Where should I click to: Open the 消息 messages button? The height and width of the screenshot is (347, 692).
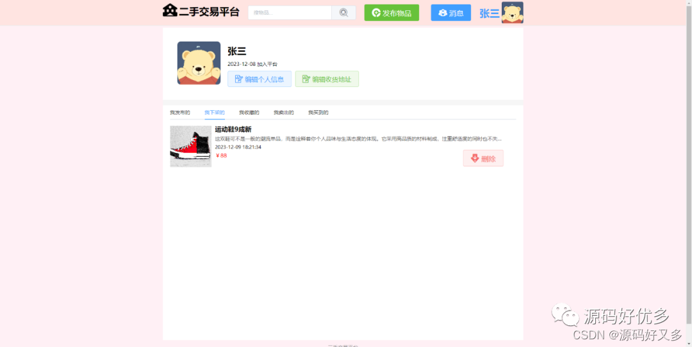(x=450, y=13)
